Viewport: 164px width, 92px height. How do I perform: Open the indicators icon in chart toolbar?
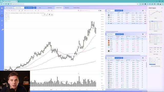22,10
